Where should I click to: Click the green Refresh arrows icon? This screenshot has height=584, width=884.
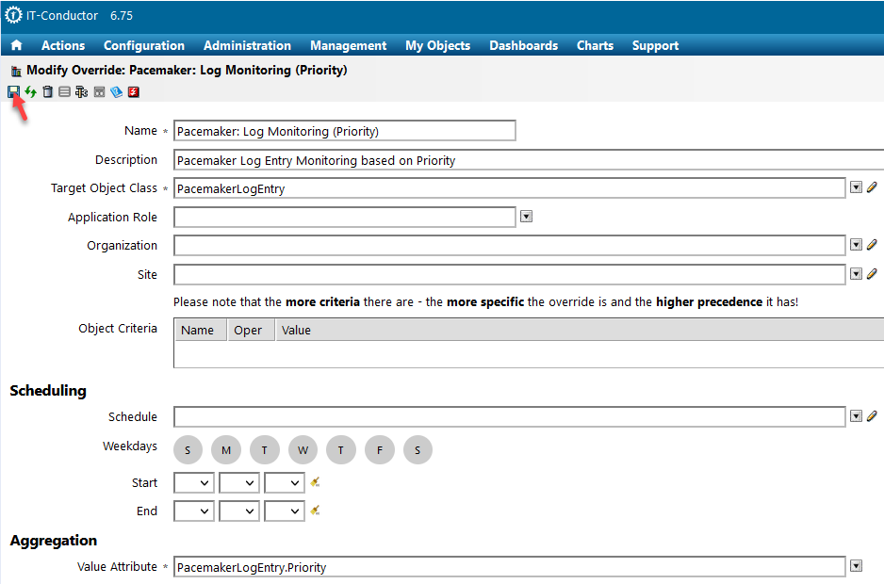click(30, 91)
